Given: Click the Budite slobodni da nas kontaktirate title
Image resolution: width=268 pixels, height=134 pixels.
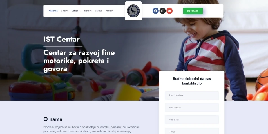Looking at the screenshot, I should 192,81.
